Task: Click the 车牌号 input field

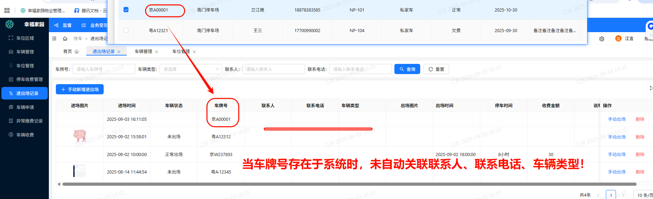Action: [104, 69]
